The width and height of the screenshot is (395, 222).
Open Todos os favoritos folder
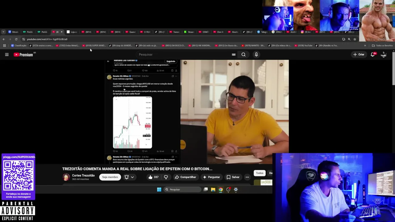click(x=382, y=46)
